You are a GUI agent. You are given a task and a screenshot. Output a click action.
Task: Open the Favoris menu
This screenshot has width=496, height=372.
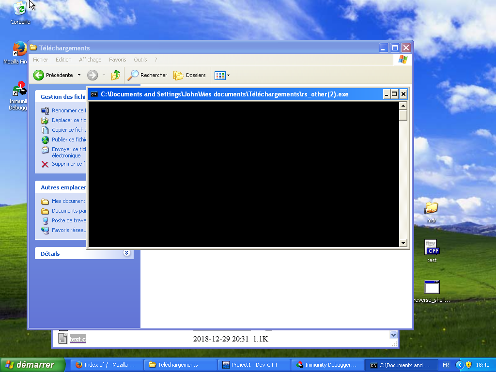117,60
